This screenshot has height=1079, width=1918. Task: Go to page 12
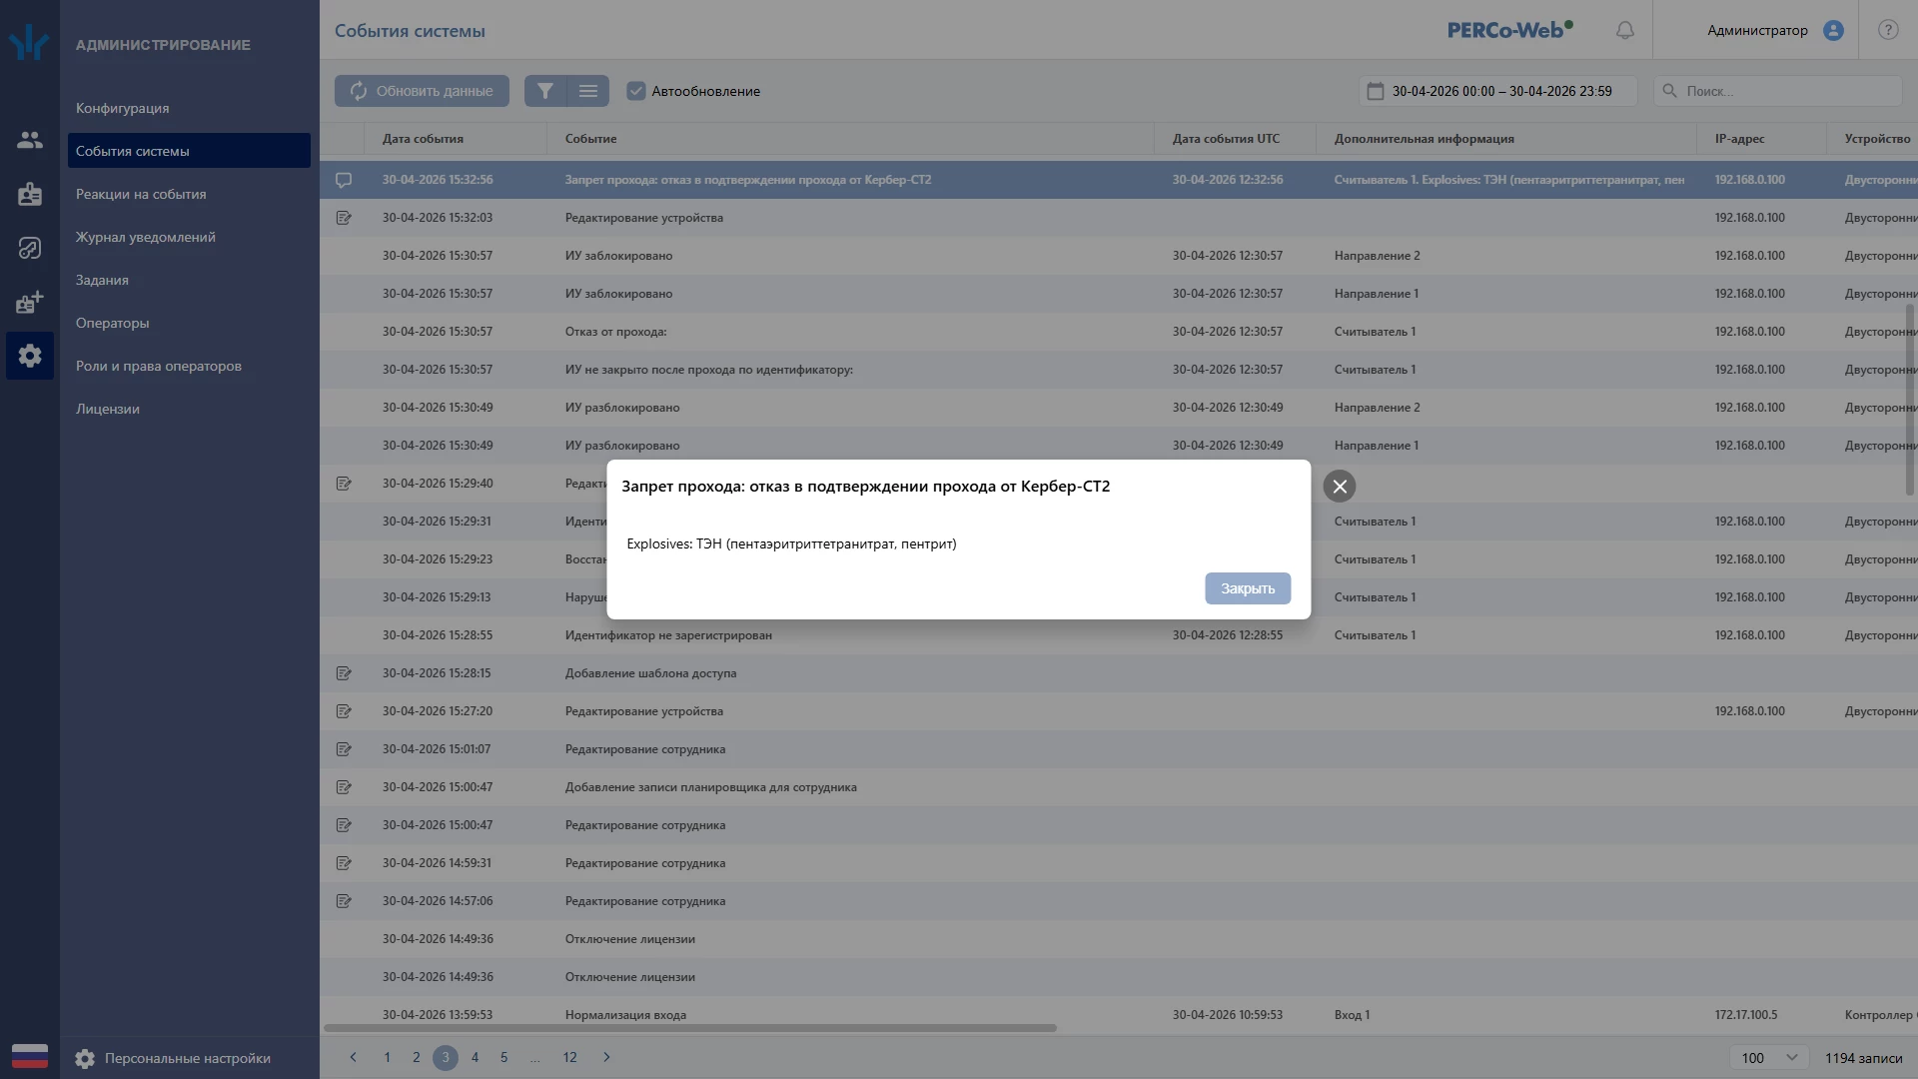[x=569, y=1057]
